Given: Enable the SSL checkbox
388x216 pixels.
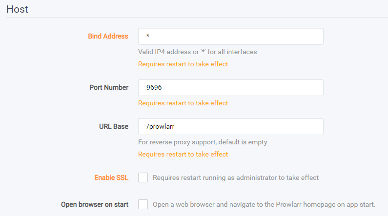Looking at the screenshot, I should [143, 177].
